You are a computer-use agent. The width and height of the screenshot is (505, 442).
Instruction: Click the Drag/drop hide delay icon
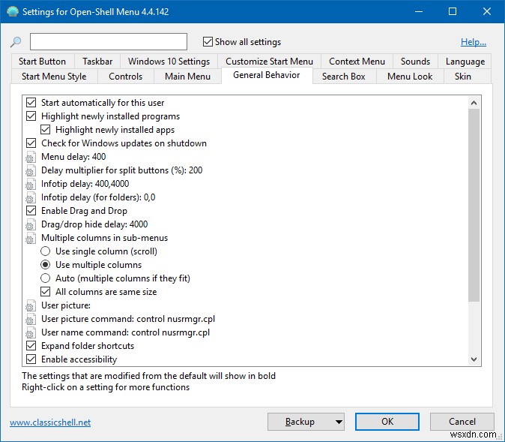coord(31,224)
